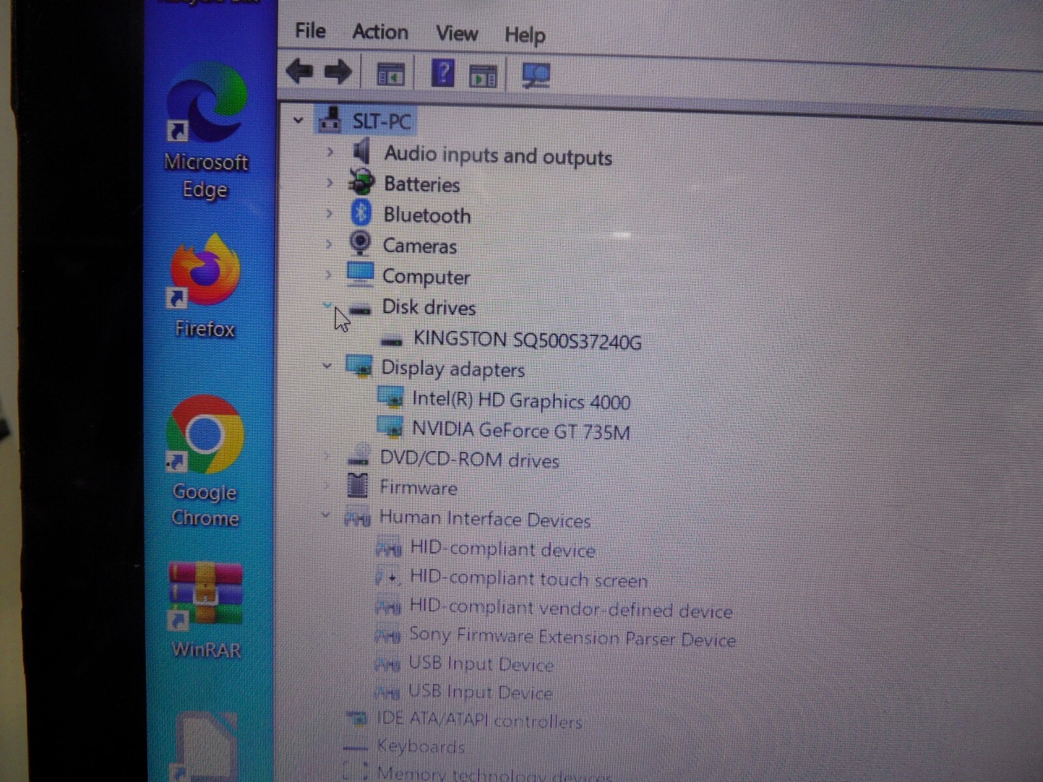Image resolution: width=1043 pixels, height=782 pixels.
Task: Select KINGSTON SQ500S37240G disk entry
Action: tap(527, 340)
